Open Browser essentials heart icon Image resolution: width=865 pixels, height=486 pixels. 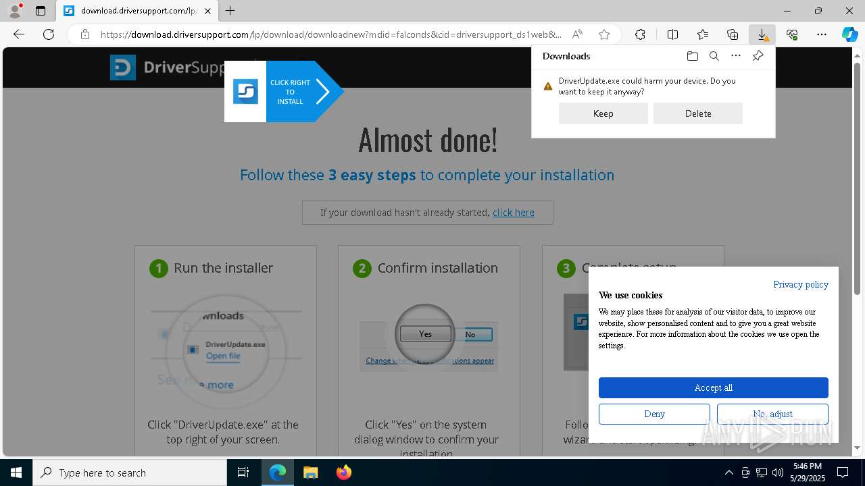(x=792, y=34)
